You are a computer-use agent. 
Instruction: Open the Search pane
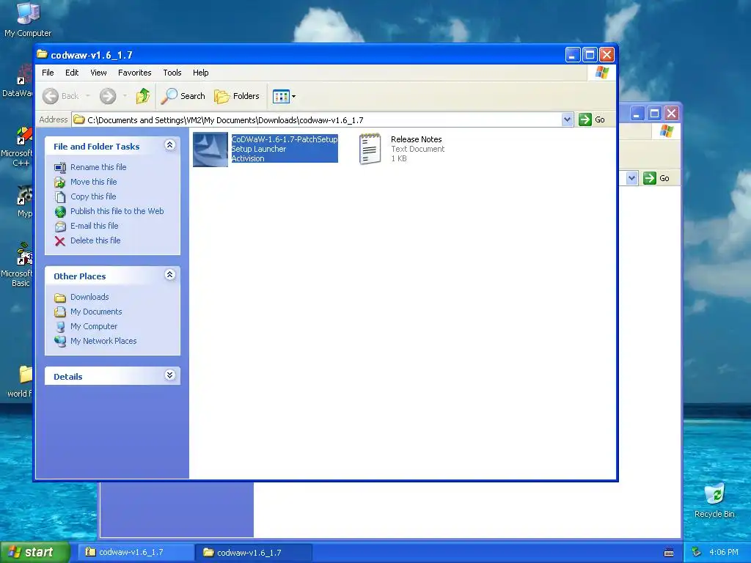(x=183, y=96)
